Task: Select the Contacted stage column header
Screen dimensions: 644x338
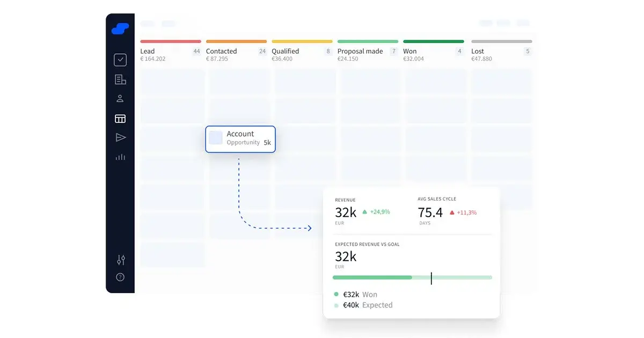Action: tap(221, 52)
